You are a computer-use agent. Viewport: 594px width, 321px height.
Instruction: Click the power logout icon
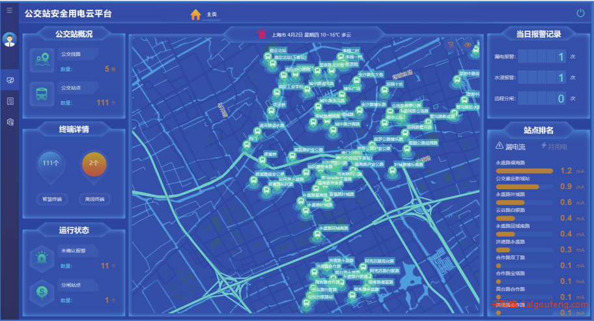click(x=580, y=13)
